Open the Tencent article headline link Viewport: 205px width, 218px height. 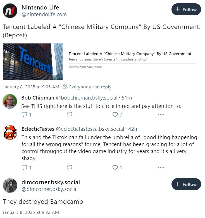130,54
